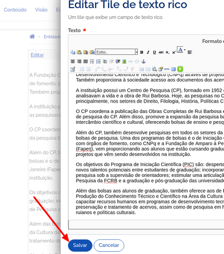Click the Editar link on tile
224x254 pixels.
(37, 55)
